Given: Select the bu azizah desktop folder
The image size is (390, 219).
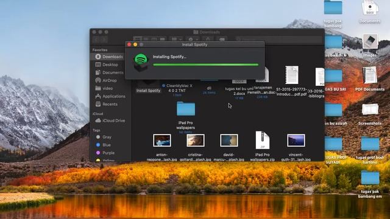Looking at the screenshot, I should pos(333,109).
